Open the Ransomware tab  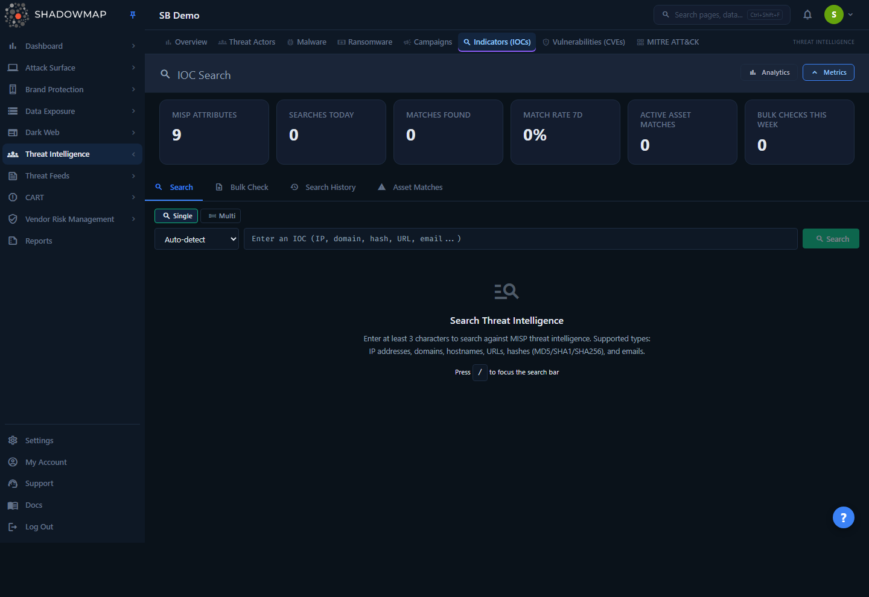click(x=364, y=42)
